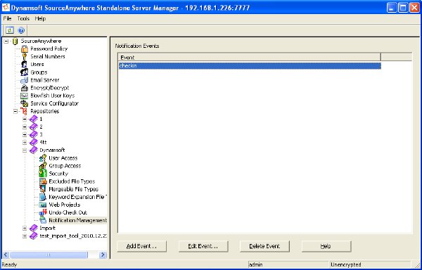Screen dimensions: 422x270
Task: Open the Help menu
Action: pos(40,18)
